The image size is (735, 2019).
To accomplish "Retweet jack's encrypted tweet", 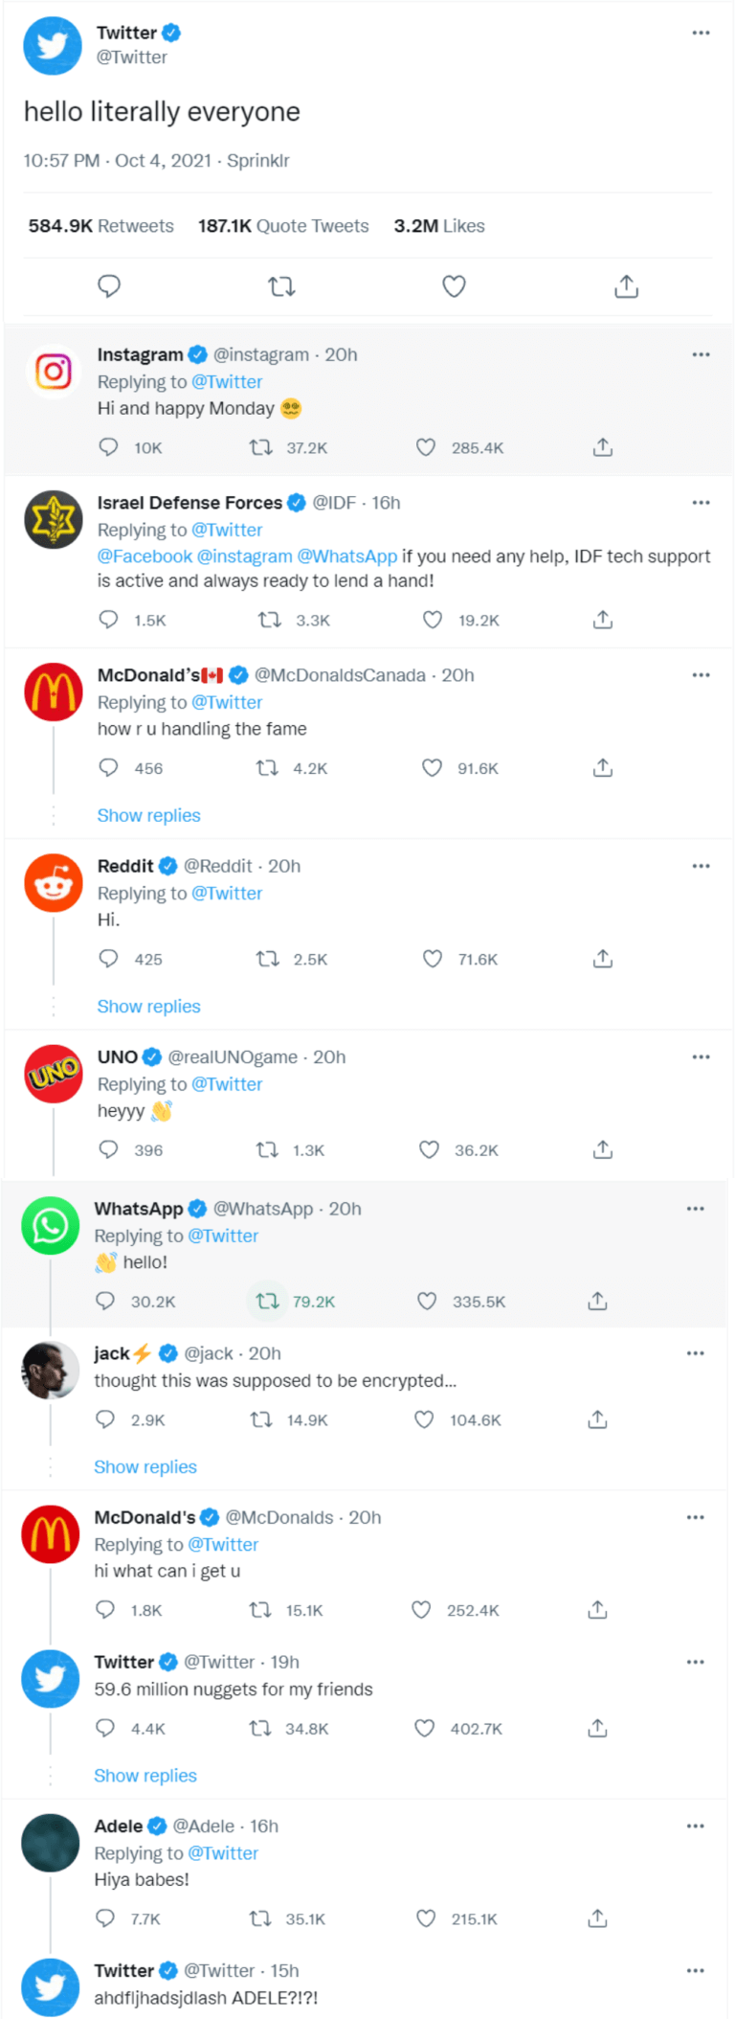I will (260, 1419).
